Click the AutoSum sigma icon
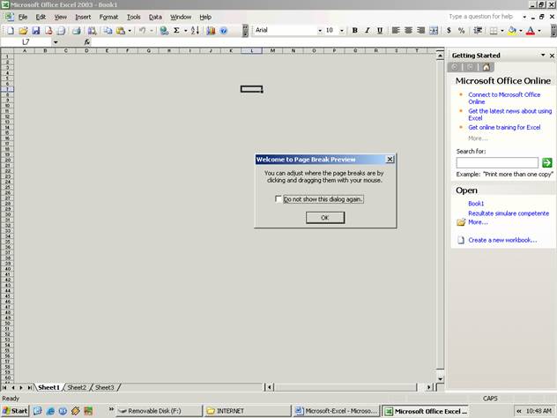Image resolution: width=557 pixels, height=418 pixels. pos(176,31)
